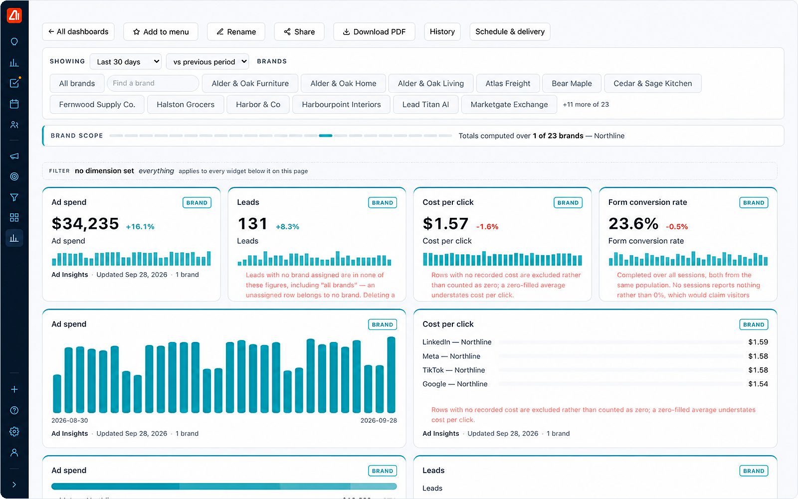Toggle the Halston Grocers brand chip

pos(186,105)
